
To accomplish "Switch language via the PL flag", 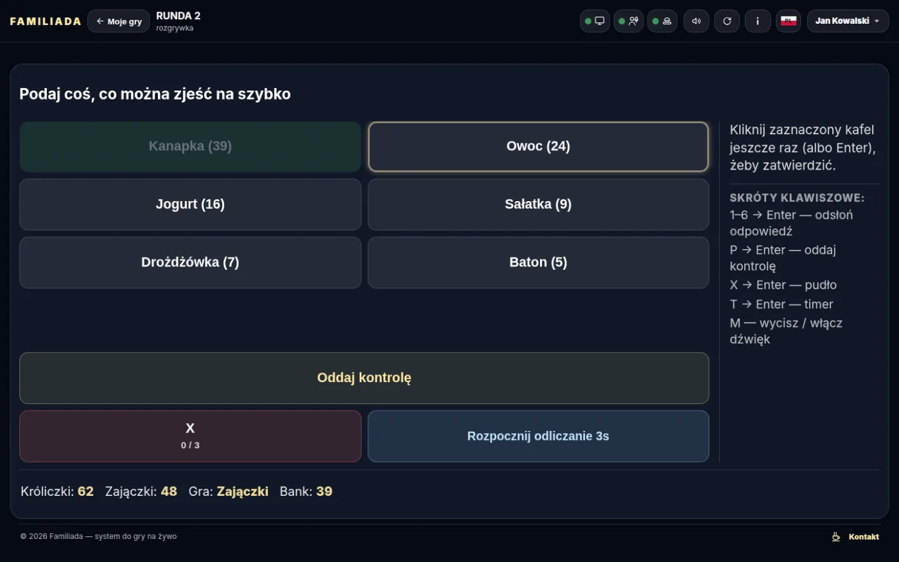I will click(789, 21).
